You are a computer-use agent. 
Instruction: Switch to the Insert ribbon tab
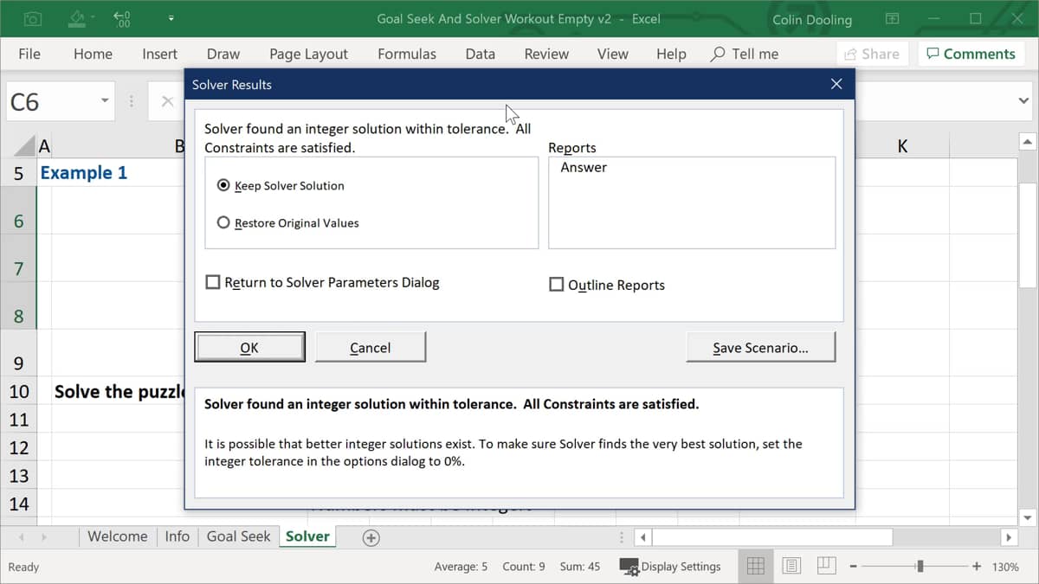click(x=159, y=54)
